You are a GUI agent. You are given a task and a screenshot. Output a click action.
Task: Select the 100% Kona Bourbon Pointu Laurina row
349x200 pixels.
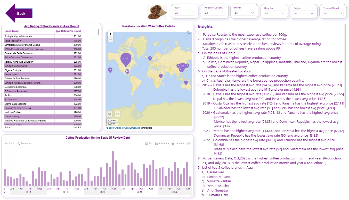tap(43, 49)
